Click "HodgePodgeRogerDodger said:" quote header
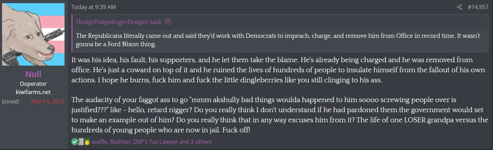 119,22
